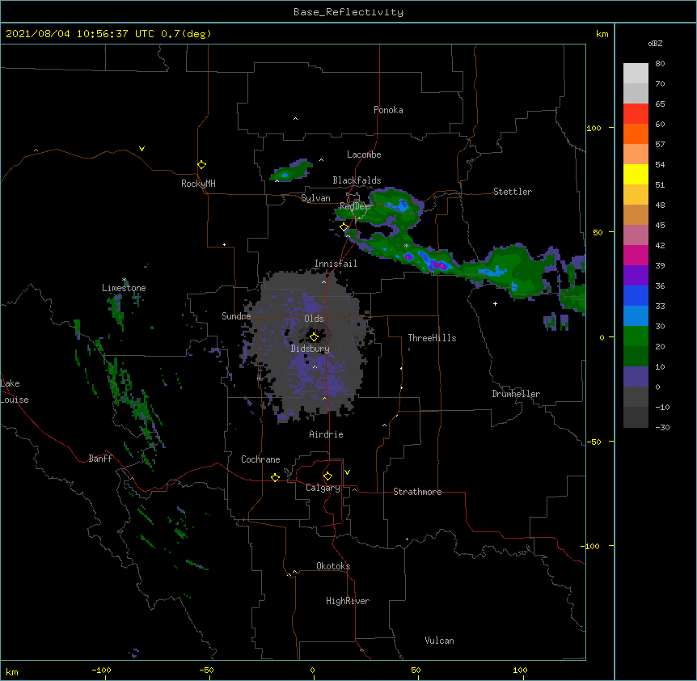The width and height of the screenshot is (697, 681).
Task: Click the Blackfalds label
Action: [357, 180]
